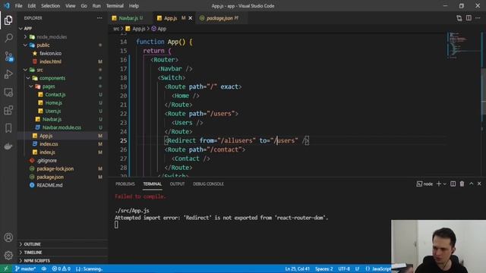The image size is (486, 273).
Task: Open Accounts icon in activity bar
Action: coord(8,237)
